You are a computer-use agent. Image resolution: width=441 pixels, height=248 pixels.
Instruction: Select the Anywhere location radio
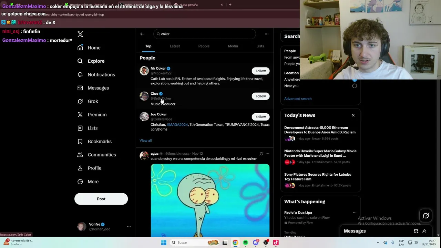(x=355, y=80)
